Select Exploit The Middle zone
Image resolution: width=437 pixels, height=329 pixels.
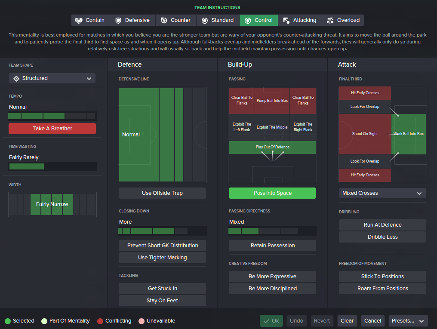(x=272, y=127)
